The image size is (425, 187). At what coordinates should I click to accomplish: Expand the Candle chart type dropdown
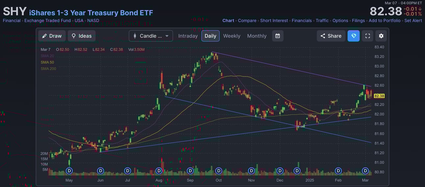(151, 36)
